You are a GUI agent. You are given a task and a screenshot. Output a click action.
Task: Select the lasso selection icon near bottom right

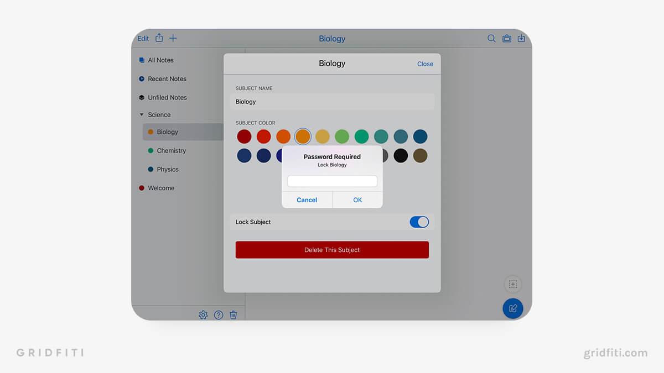[512, 284]
